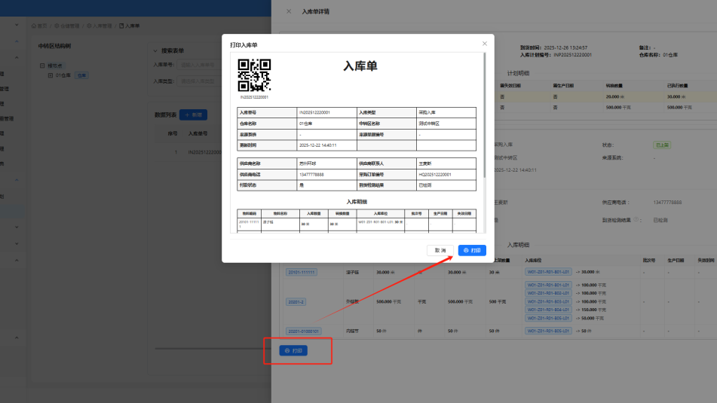717x403 pixels.
Task: Click the 新增 add button
Action: 194,114
